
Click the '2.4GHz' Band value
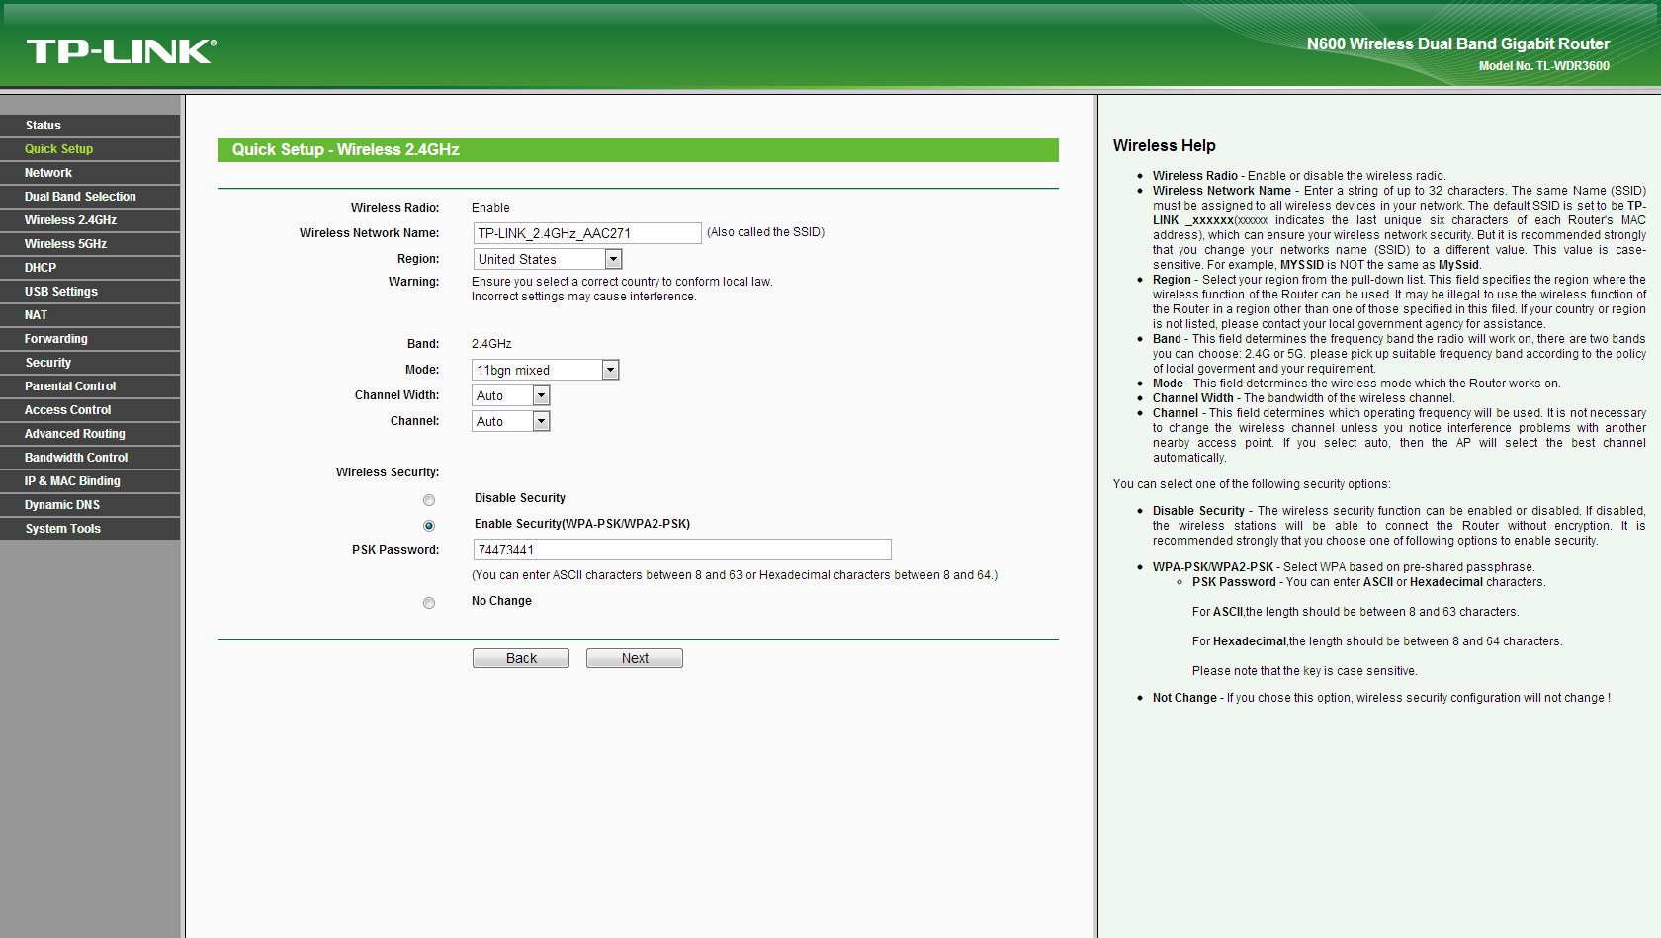pyautogui.click(x=491, y=344)
